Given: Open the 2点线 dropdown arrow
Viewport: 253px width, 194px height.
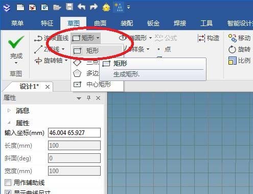Looking at the screenshot, I should 63,49.
